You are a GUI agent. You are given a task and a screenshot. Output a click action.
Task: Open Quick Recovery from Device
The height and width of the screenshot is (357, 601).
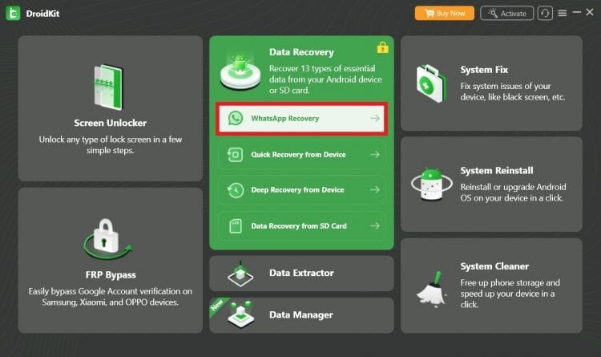tap(302, 155)
